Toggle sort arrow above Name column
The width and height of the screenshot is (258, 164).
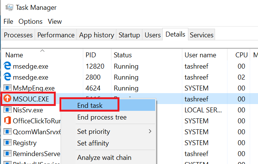click(x=42, y=51)
